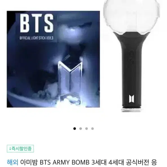Click the large white BTS text on the box
This screenshot has width=167, height=167.
[x=37, y=23]
